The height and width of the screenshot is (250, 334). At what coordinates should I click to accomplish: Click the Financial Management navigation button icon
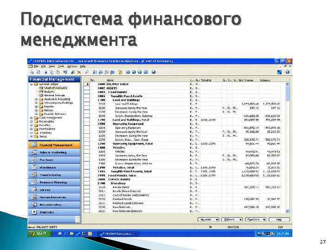click(34, 145)
